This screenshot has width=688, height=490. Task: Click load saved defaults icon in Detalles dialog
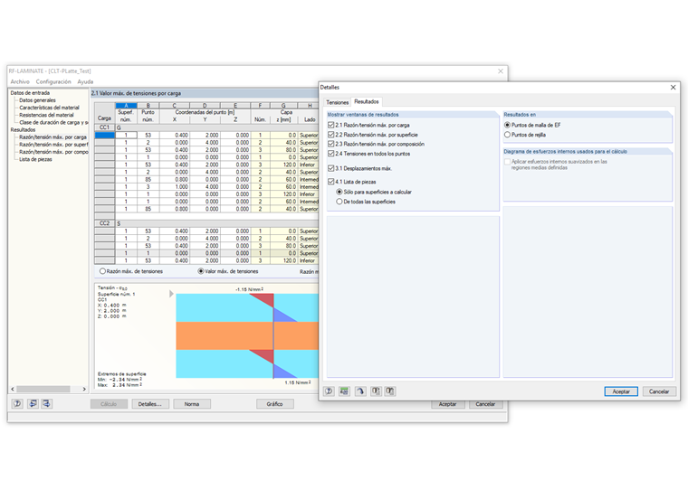(376, 391)
